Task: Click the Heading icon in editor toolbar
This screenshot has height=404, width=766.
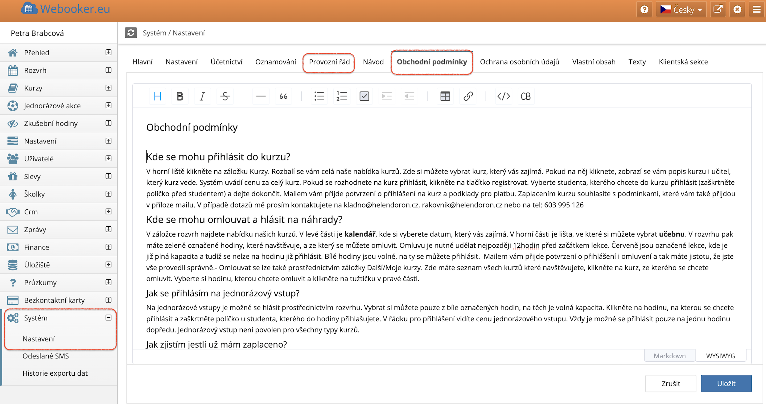Action: coord(157,96)
